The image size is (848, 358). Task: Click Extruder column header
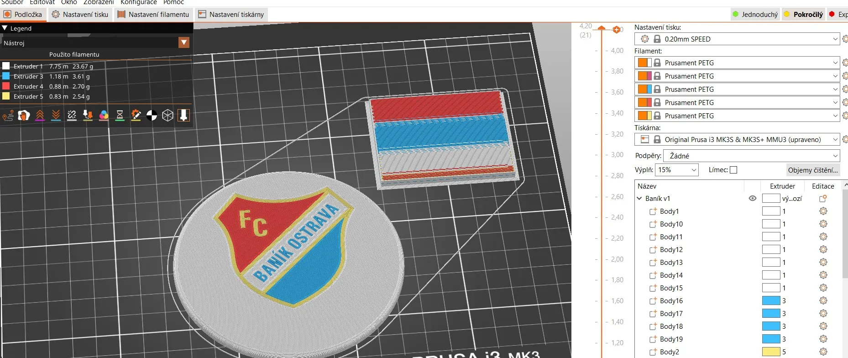click(x=782, y=186)
